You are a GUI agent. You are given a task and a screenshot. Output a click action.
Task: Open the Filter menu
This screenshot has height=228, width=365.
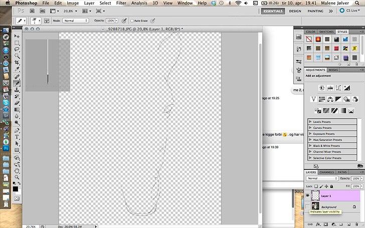pos(121,3)
